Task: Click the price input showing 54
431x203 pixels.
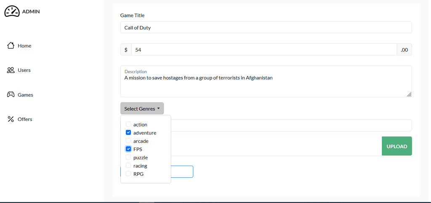Action: point(264,50)
